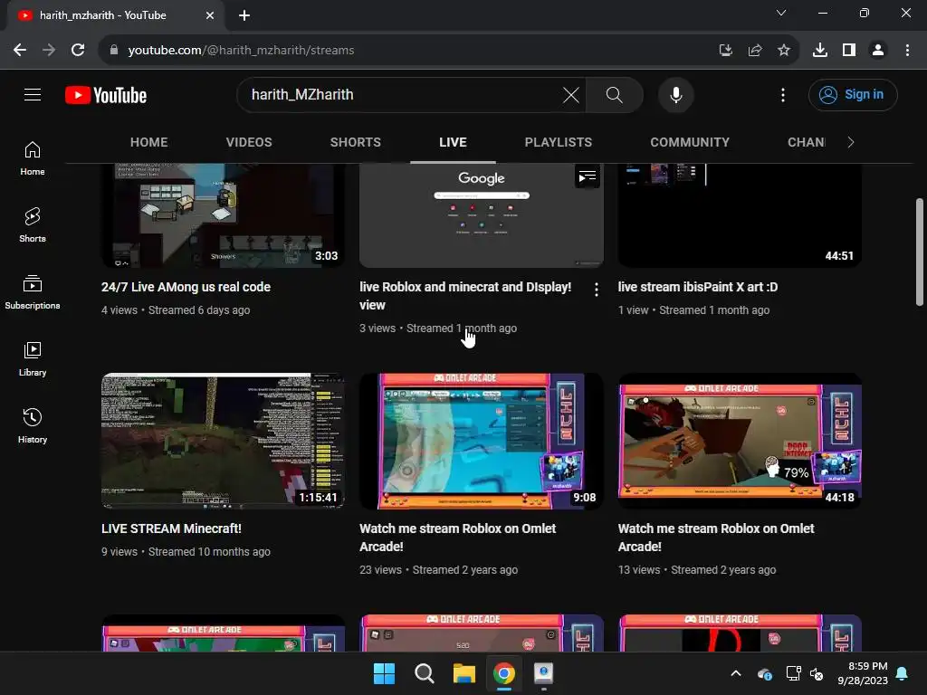
Task: Go back with browser back arrow
Action: click(x=20, y=51)
